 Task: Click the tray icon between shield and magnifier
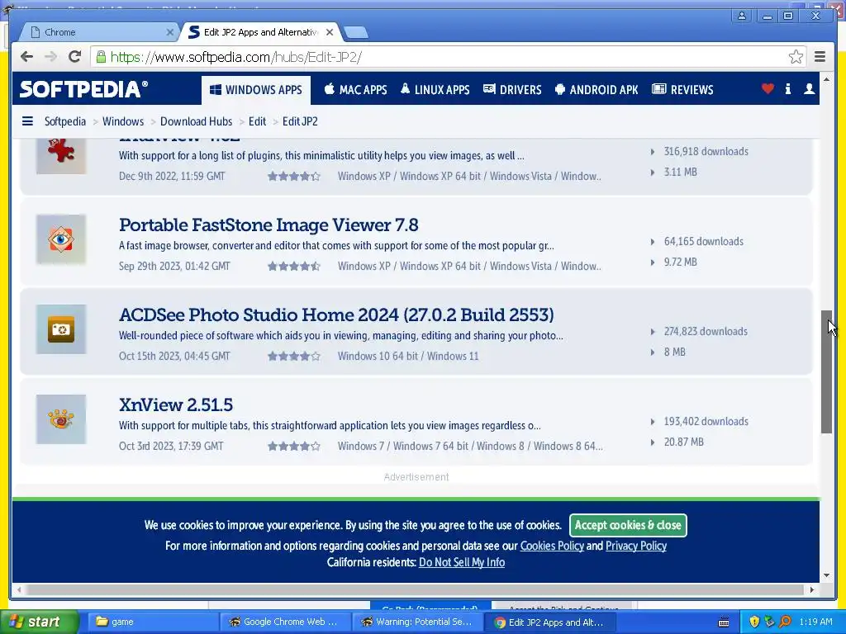pyautogui.click(x=769, y=622)
